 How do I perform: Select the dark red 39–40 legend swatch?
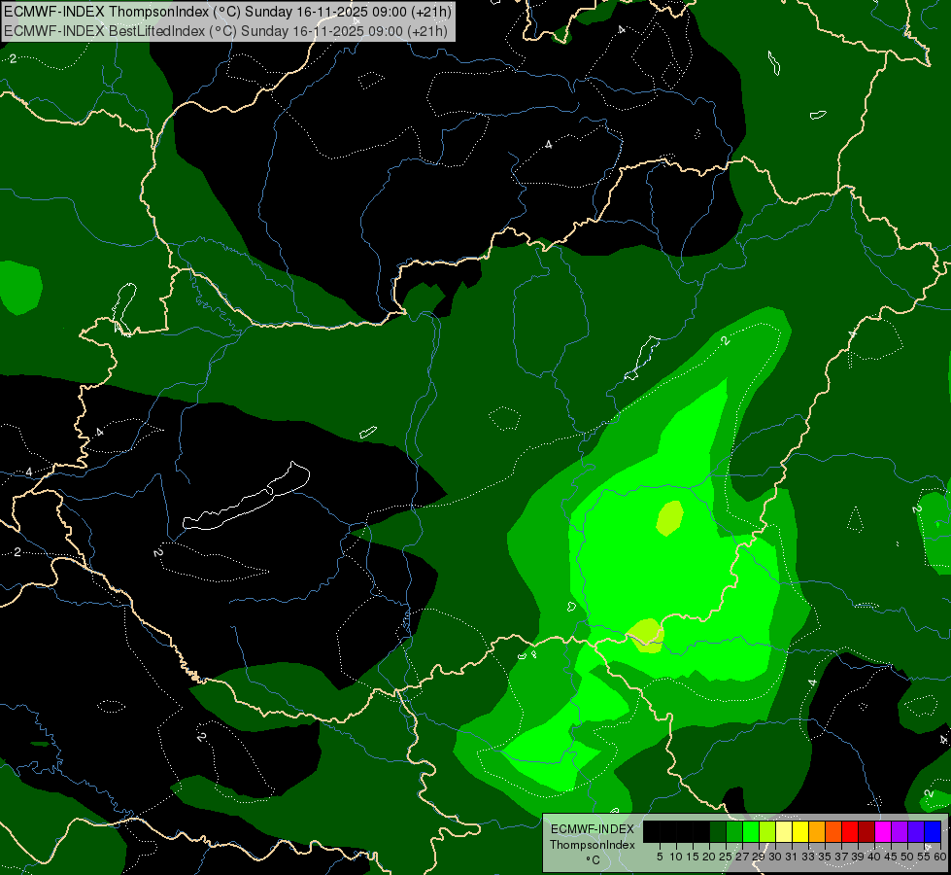tap(866, 831)
